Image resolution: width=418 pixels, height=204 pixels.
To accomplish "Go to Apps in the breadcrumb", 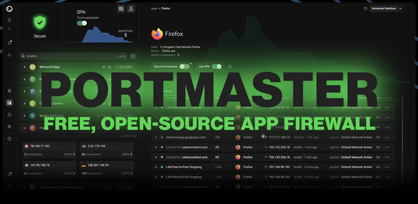I will (x=154, y=9).
